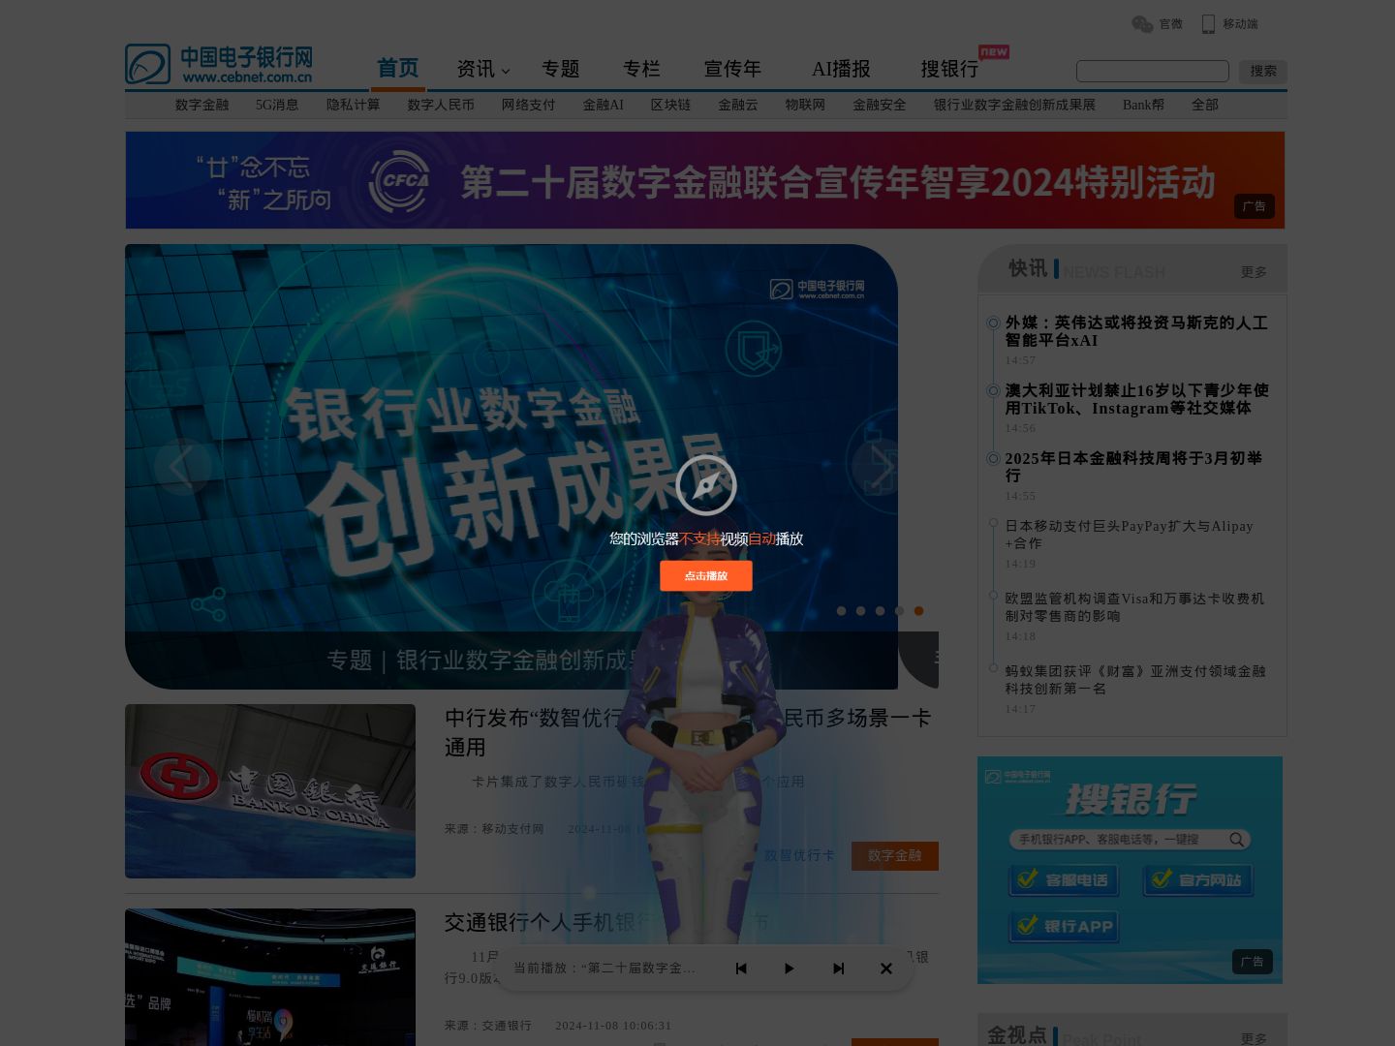
Task: Open 隐私计算 sub-navigation link
Action: click(x=354, y=105)
